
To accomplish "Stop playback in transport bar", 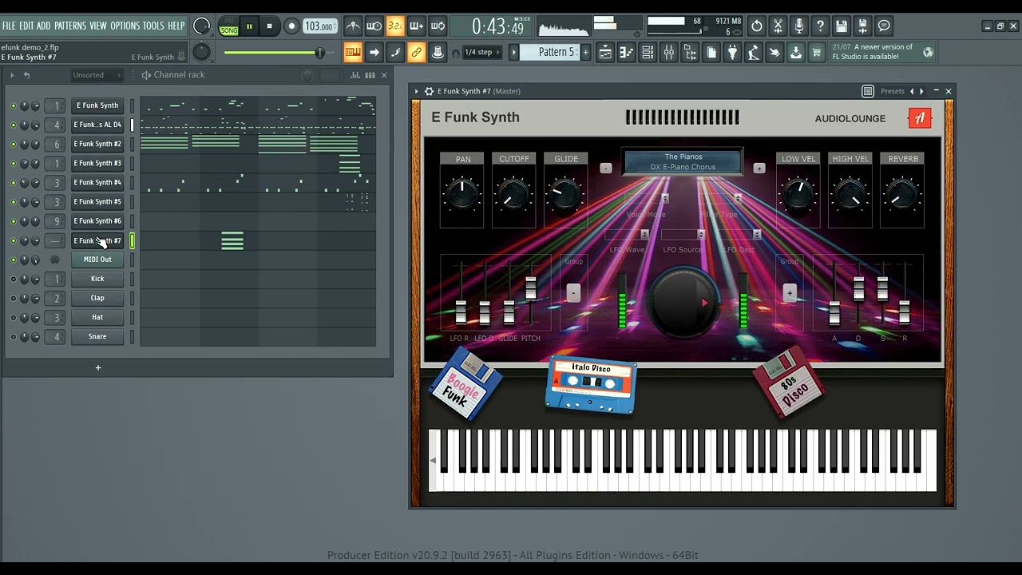I will coord(269,26).
